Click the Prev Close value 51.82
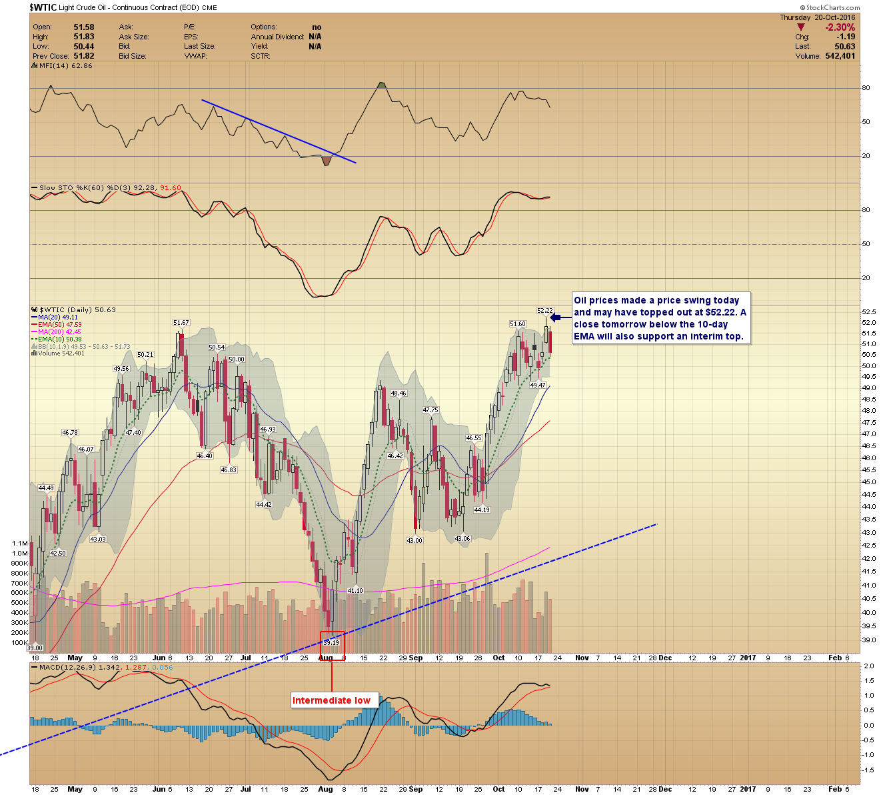The image size is (893, 795). point(84,56)
